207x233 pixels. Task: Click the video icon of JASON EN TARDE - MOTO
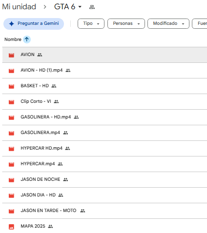(11, 211)
